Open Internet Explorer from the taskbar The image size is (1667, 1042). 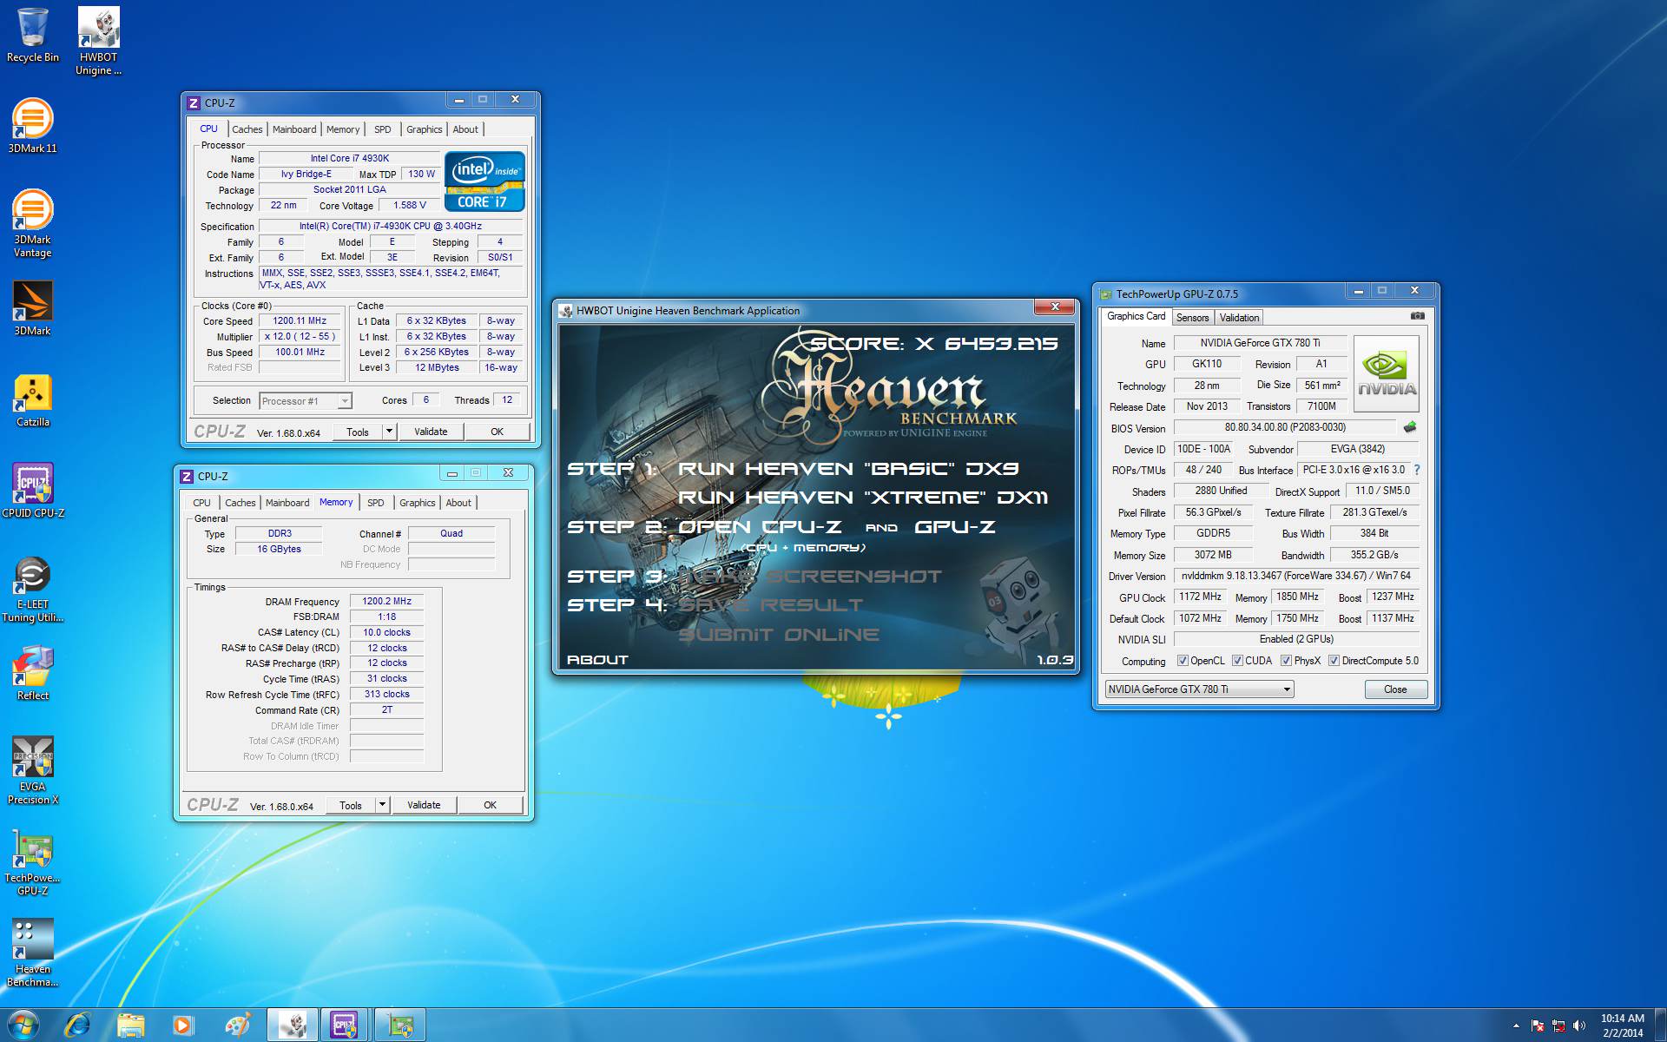[x=77, y=1026]
